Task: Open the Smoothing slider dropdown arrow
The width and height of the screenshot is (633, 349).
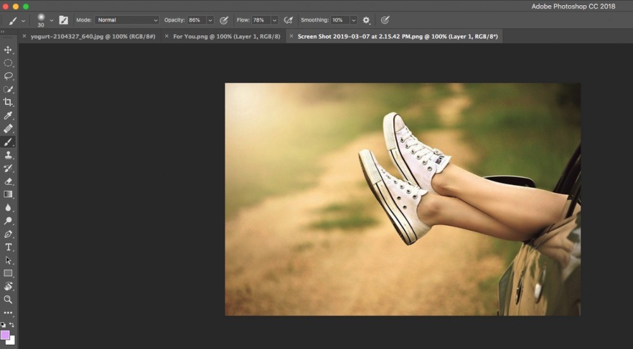Action: click(x=354, y=20)
